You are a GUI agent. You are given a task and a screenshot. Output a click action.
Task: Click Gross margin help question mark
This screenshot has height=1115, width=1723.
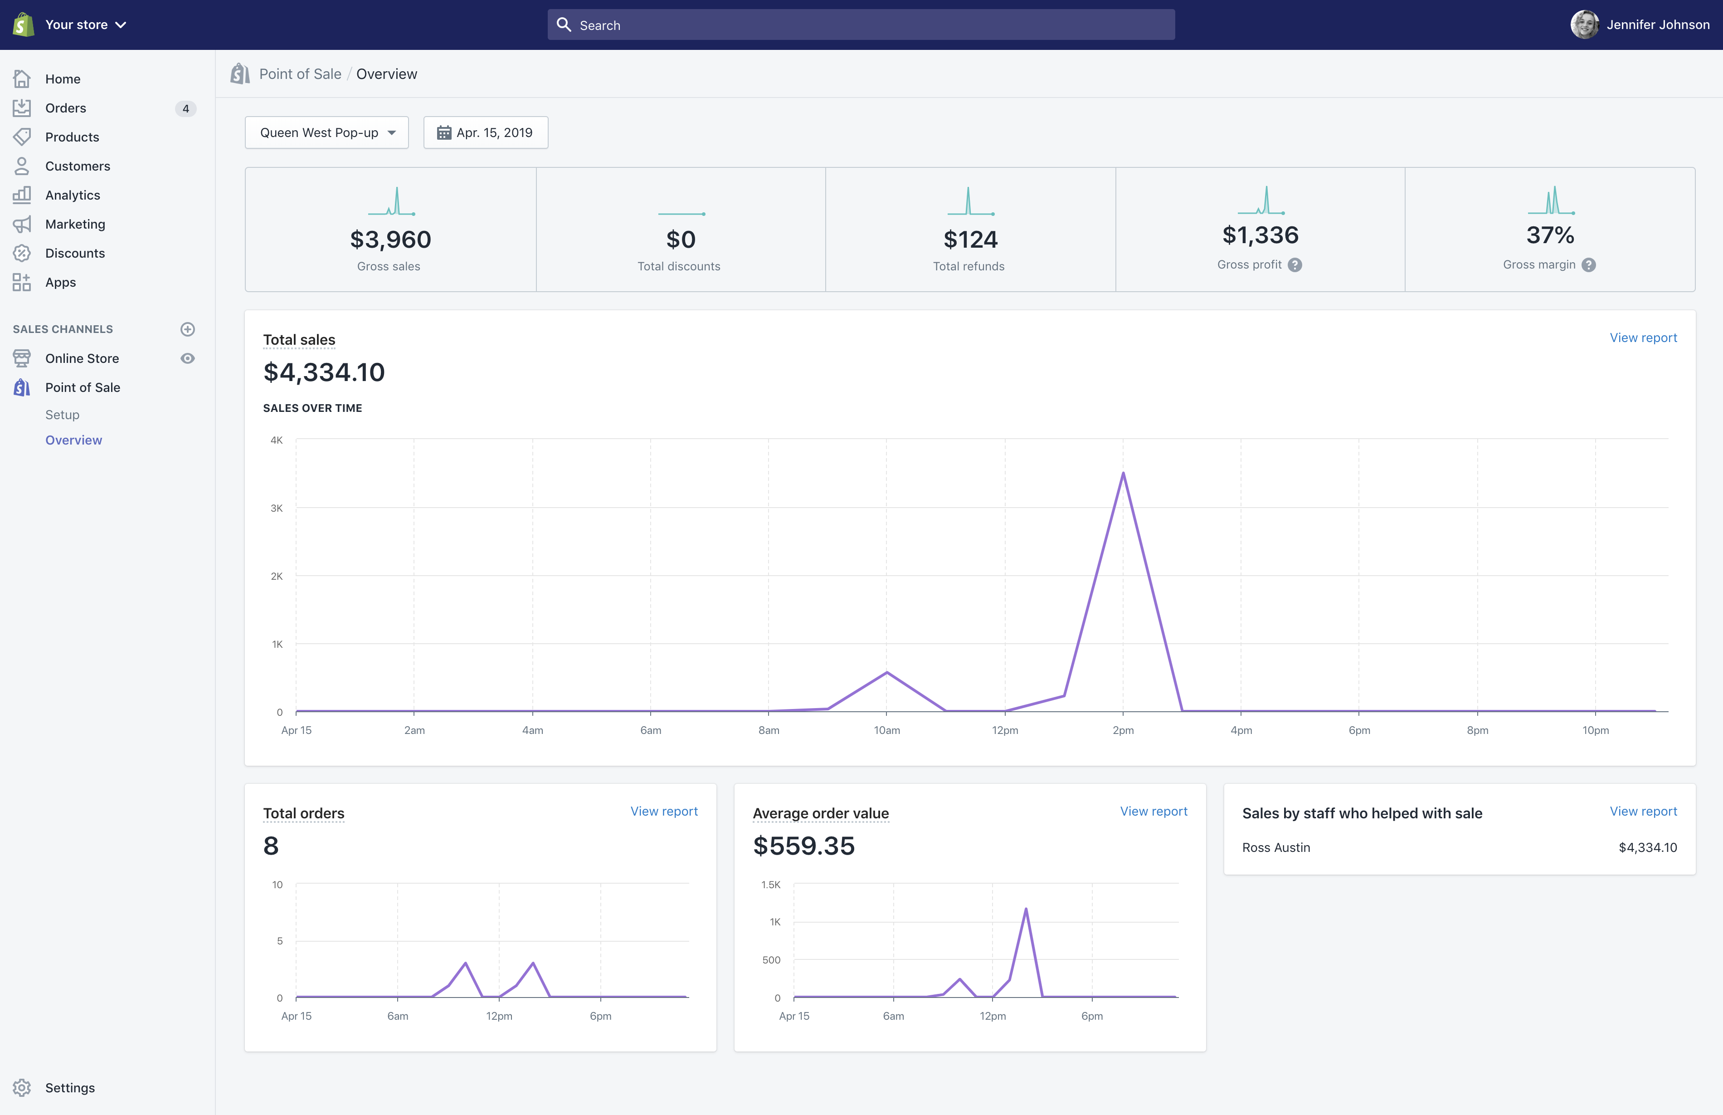click(x=1588, y=265)
